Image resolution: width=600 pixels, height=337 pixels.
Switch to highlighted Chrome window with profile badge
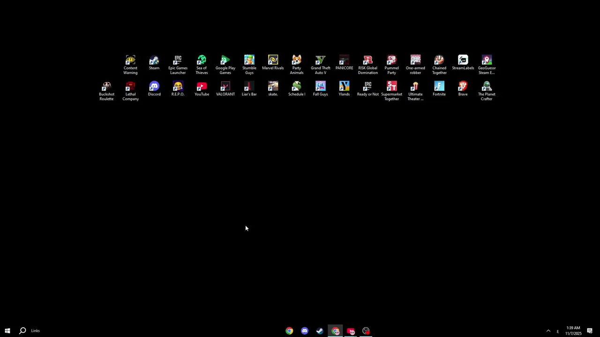[x=336, y=331]
